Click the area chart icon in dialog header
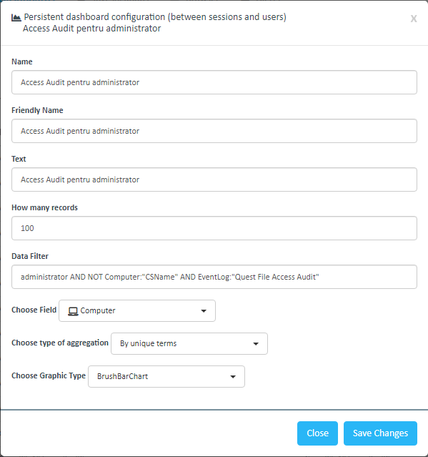The image size is (428, 457). pyautogui.click(x=16, y=18)
